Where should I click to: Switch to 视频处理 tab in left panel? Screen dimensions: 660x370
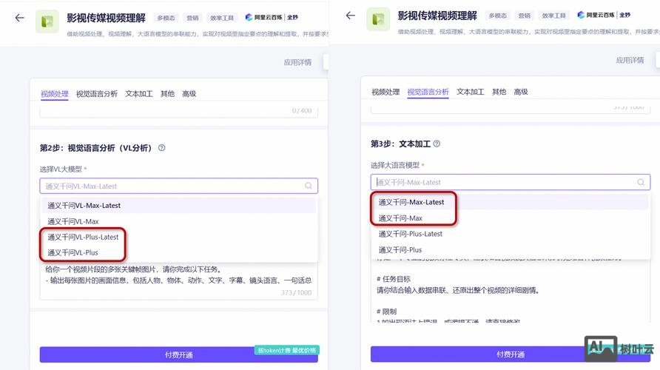point(54,93)
